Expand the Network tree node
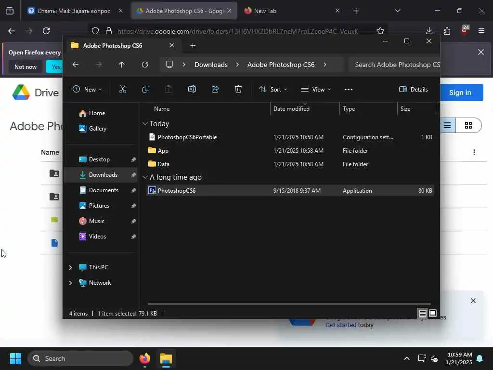This screenshot has width=493, height=370. pos(70,283)
